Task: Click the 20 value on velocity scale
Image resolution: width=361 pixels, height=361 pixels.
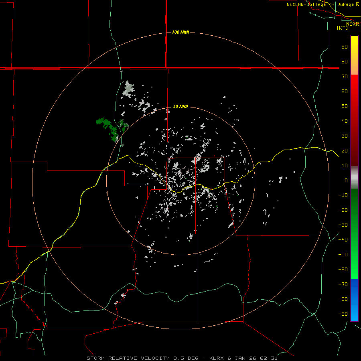Action: (345, 150)
